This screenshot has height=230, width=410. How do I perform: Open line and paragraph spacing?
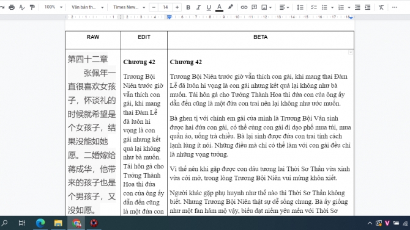(x=300, y=7)
